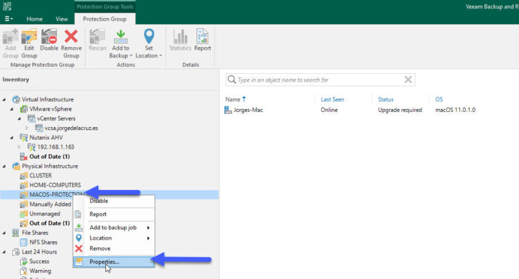This screenshot has width=519, height=279.
Task: Select the MACOS-PROTECTION tree item
Action: 109,195
